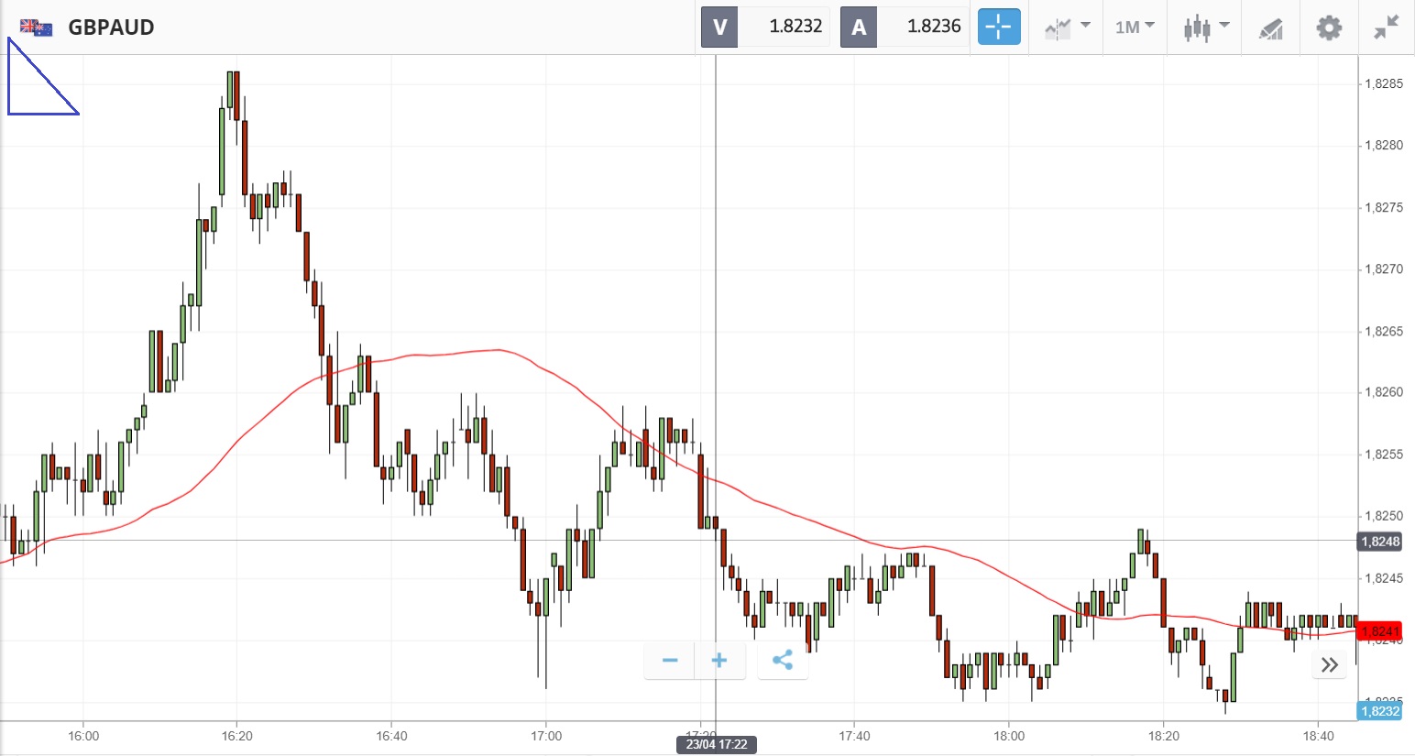This screenshot has height=756, width=1415.
Task: Toggle the blue crosshair cursor button
Action: click(x=998, y=27)
